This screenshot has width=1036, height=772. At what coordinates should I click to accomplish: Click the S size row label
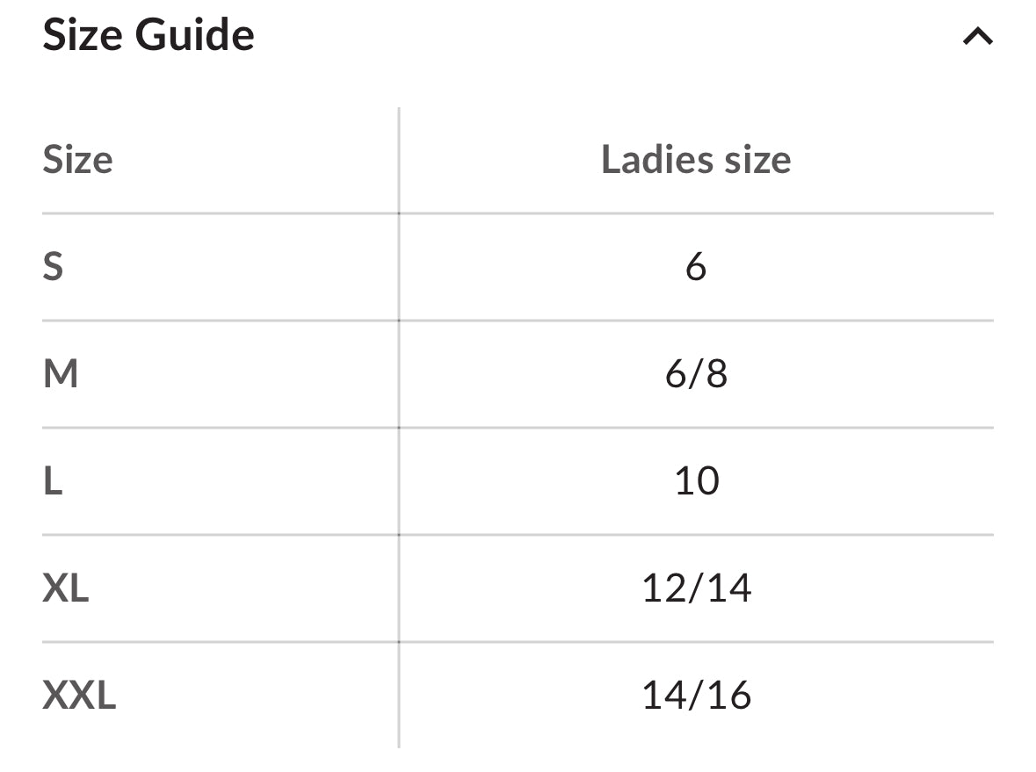53,267
